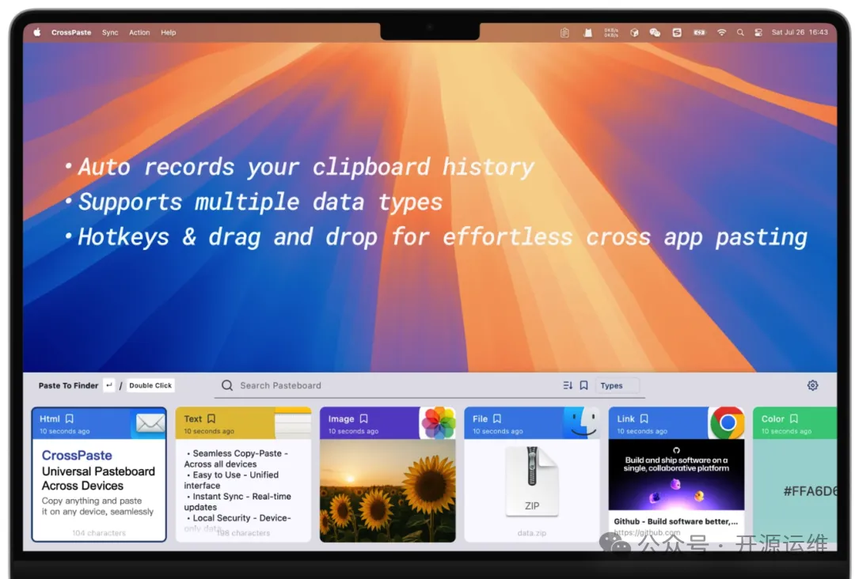855x579 pixels.
Task: Click the Apple logo menu
Action: click(x=37, y=32)
